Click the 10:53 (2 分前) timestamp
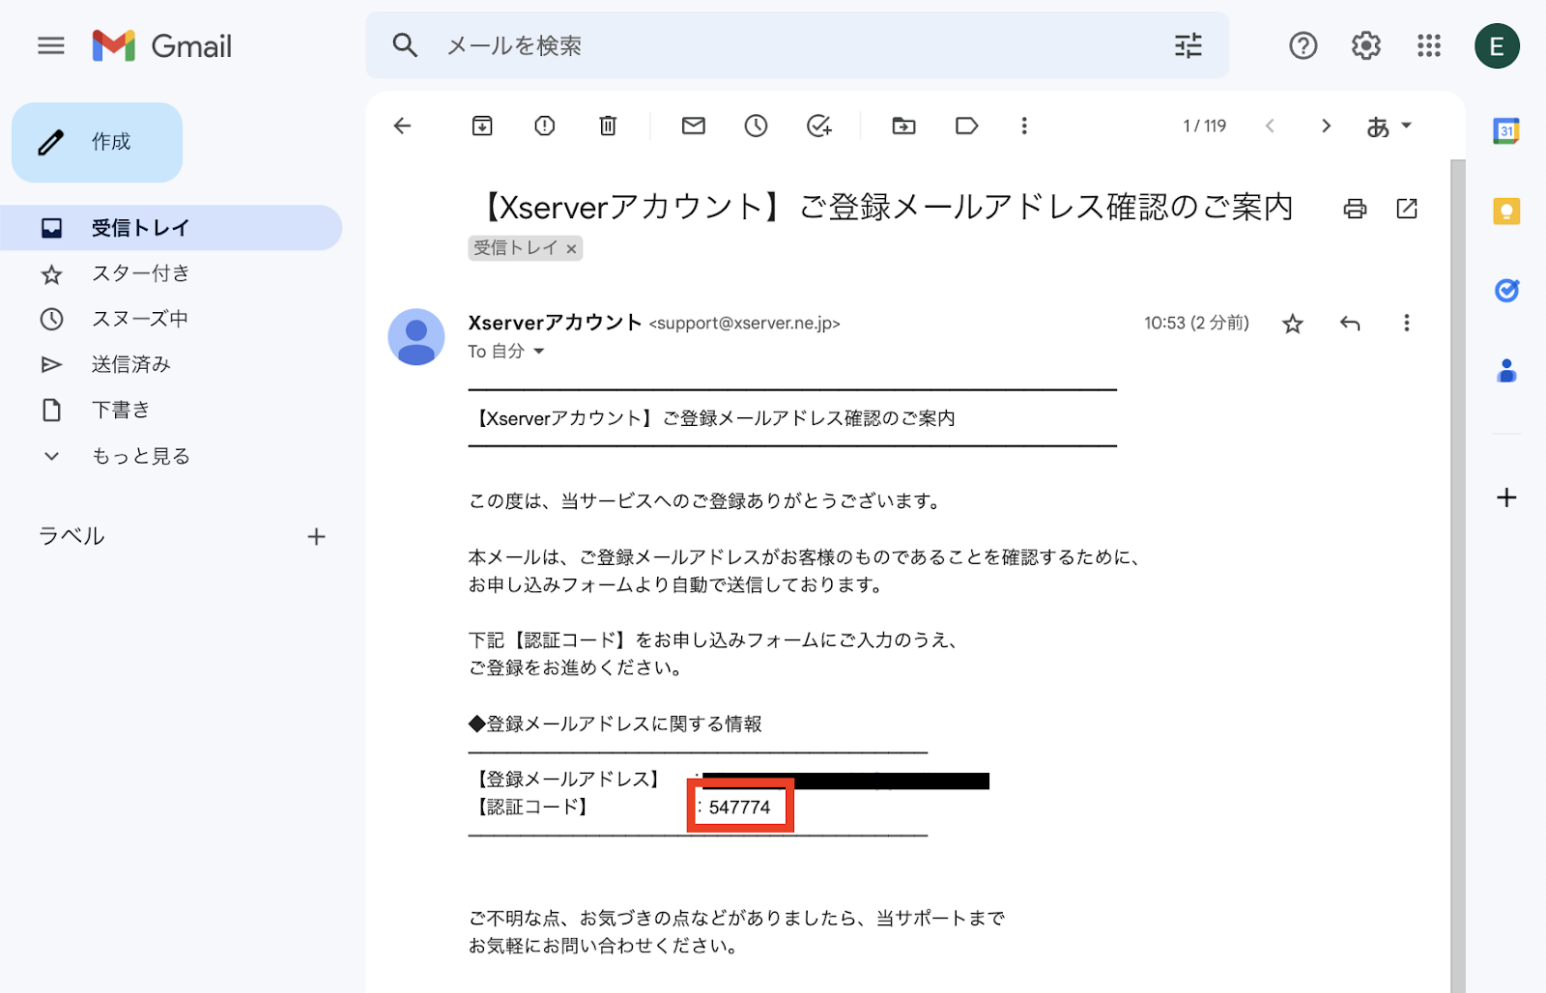 click(x=1196, y=323)
